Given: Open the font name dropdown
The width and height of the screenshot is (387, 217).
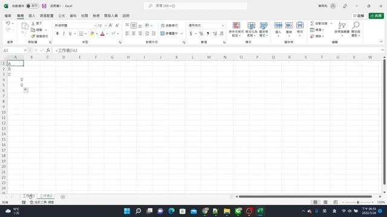Looking at the screenshot, I should point(95,25).
